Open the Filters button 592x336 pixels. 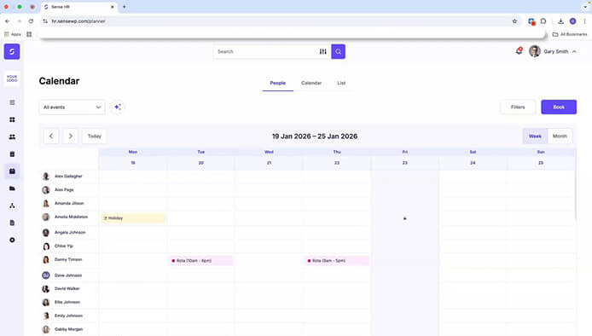click(x=518, y=107)
